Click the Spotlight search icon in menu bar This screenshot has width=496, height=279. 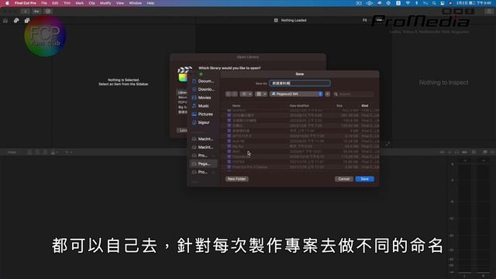434,3
